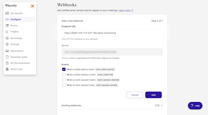Click the Add a new webhook title
The width and height of the screenshot is (208, 115).
tap(72, 21)
